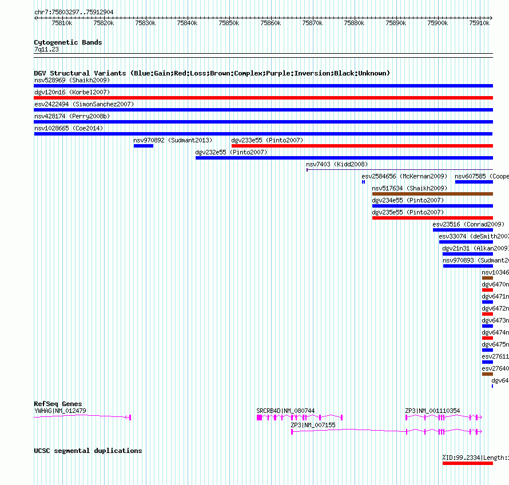Viewport: 509px width, 485px height.
Task: Select the dgv6472n red bar
Action: pyautogui.click(x=488, y=314)
